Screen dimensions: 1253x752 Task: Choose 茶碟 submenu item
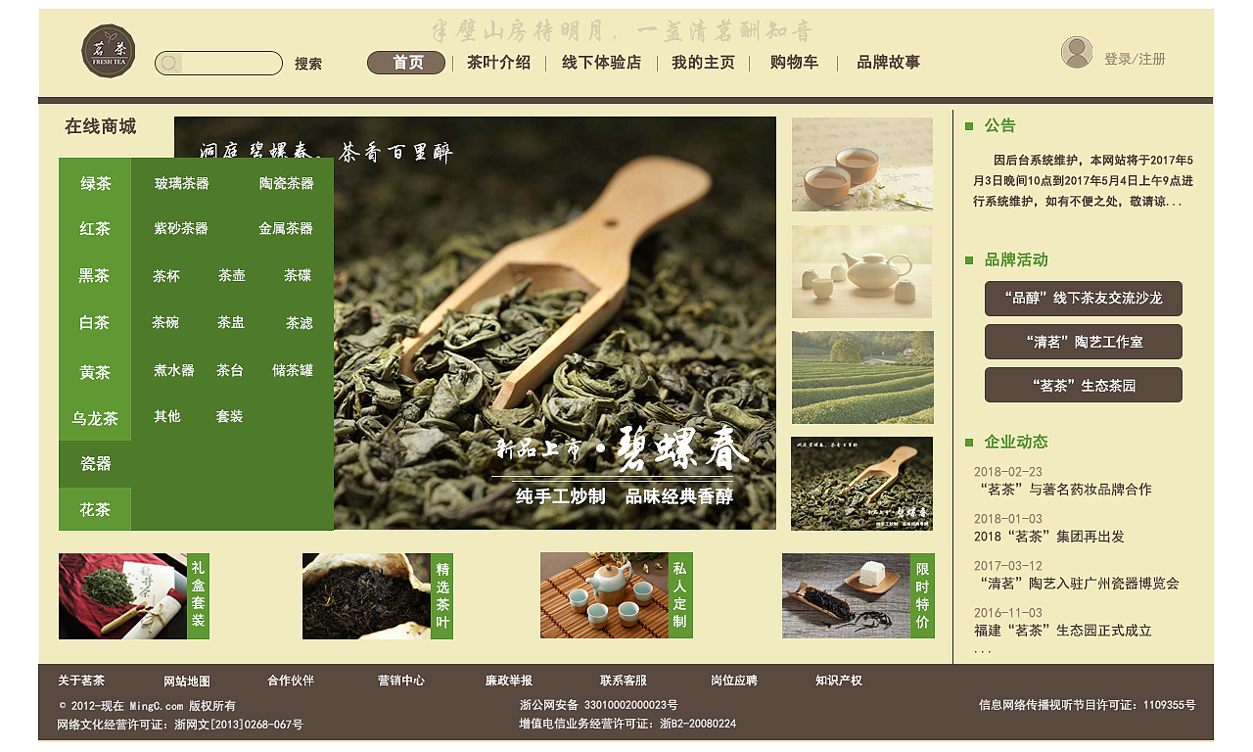298,275
